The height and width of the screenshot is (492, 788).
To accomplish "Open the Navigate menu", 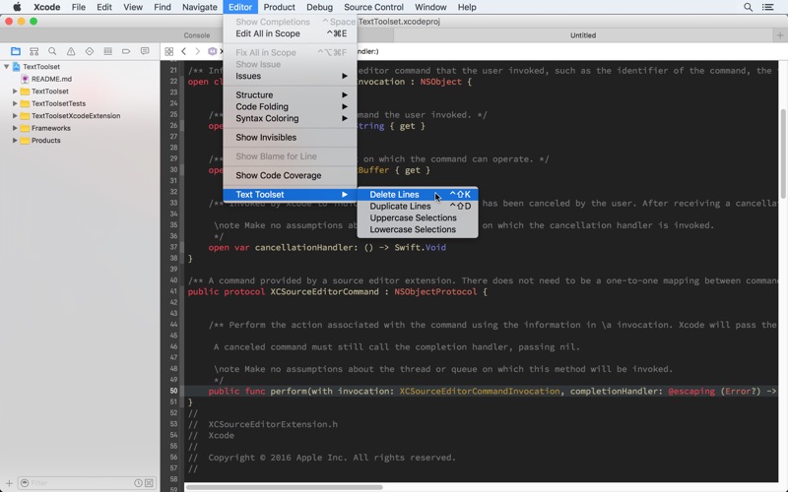I will [x=200, y=7].
